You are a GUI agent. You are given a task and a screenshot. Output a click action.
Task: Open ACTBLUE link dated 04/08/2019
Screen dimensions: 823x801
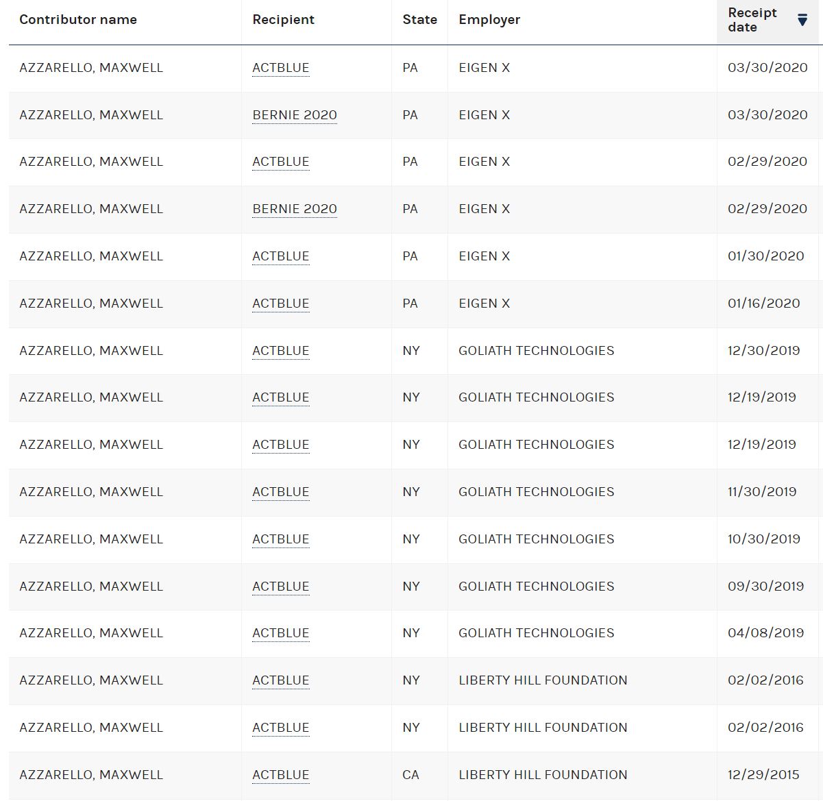click(281, 633)
